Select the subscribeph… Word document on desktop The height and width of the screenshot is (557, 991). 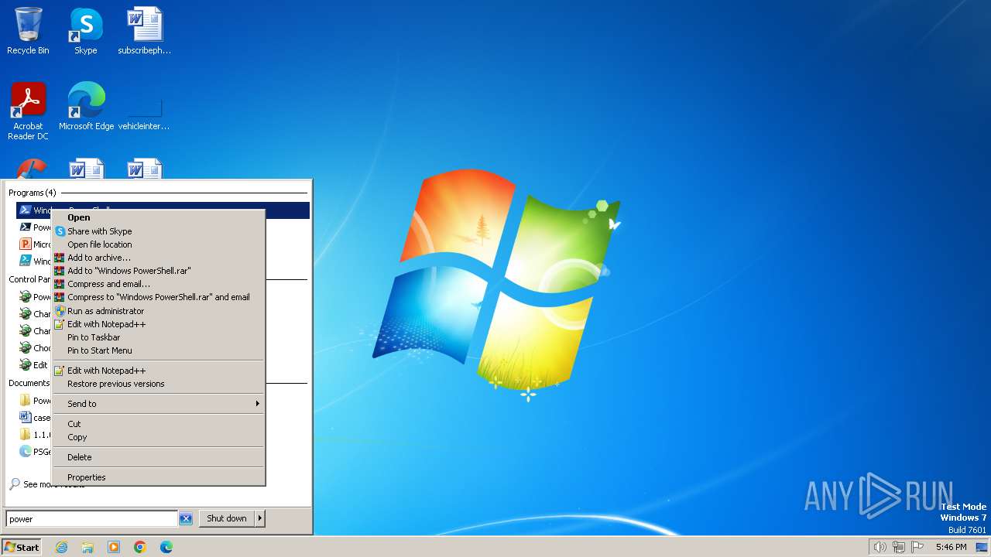tap(144, 31)
